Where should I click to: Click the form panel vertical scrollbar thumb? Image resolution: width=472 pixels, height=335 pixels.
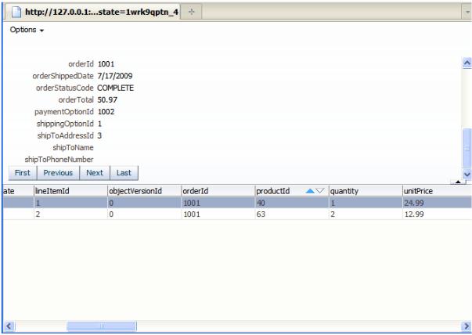tap(467, 148)
